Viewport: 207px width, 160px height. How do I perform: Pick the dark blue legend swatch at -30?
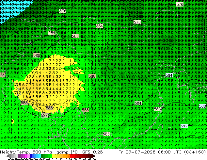click(x=31, y=156)
